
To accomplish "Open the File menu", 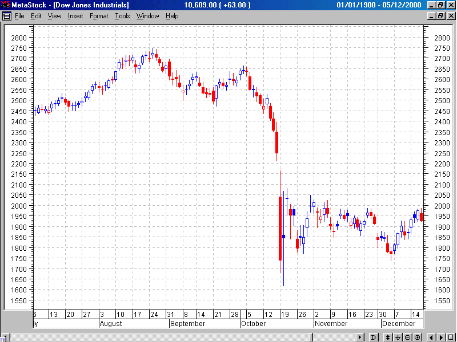I will coord(20,16).
